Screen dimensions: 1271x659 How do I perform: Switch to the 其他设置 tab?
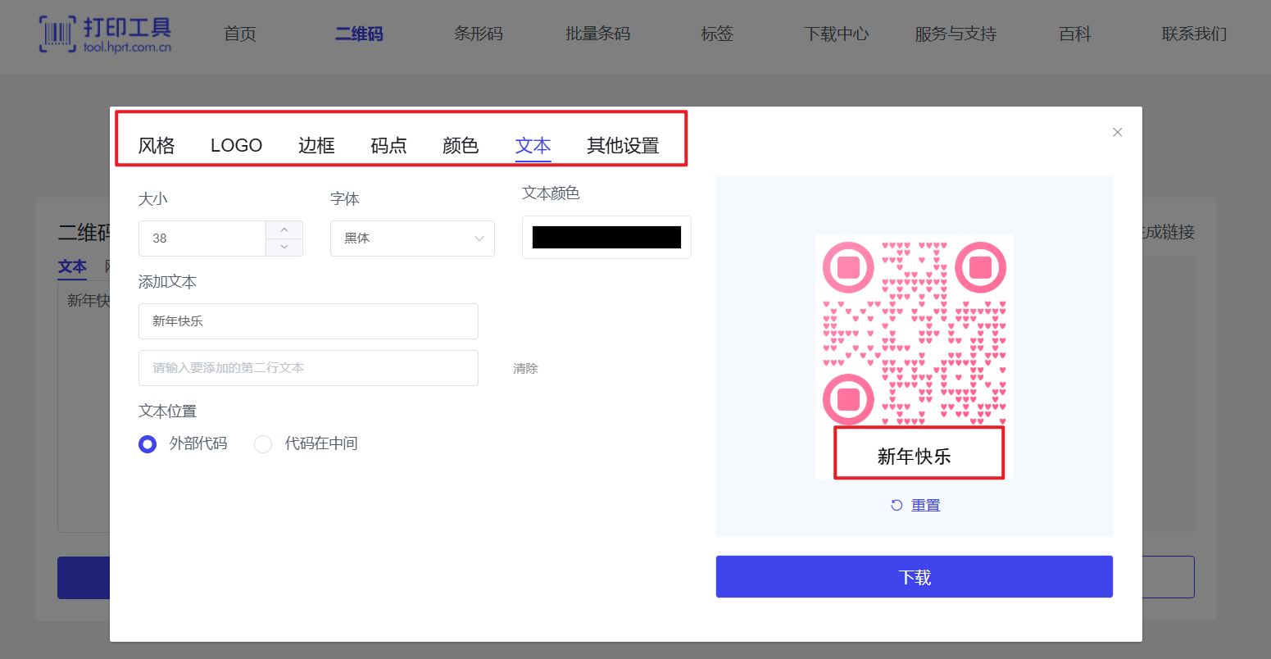pos(623,146)
